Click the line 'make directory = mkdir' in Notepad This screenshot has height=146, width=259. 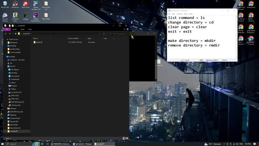pos(192,41)
